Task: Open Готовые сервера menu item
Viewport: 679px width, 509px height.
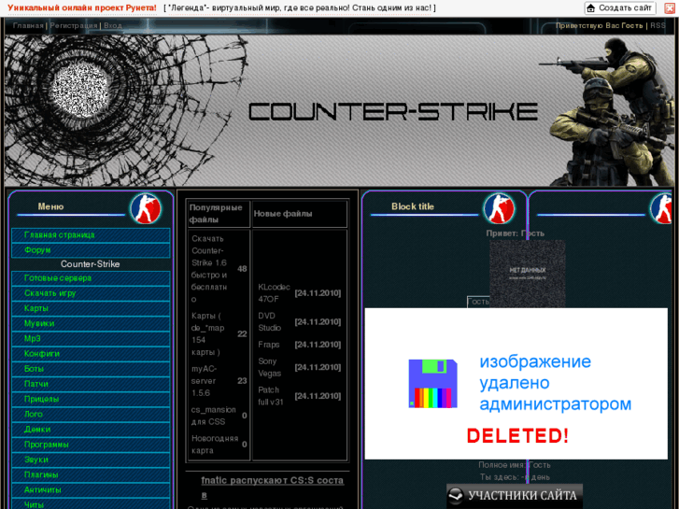Action: coord(91,278)
